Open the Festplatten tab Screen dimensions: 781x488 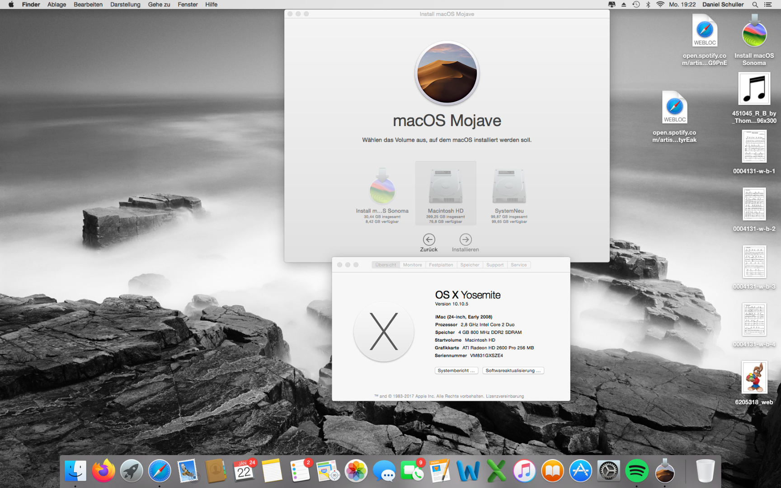441,265
